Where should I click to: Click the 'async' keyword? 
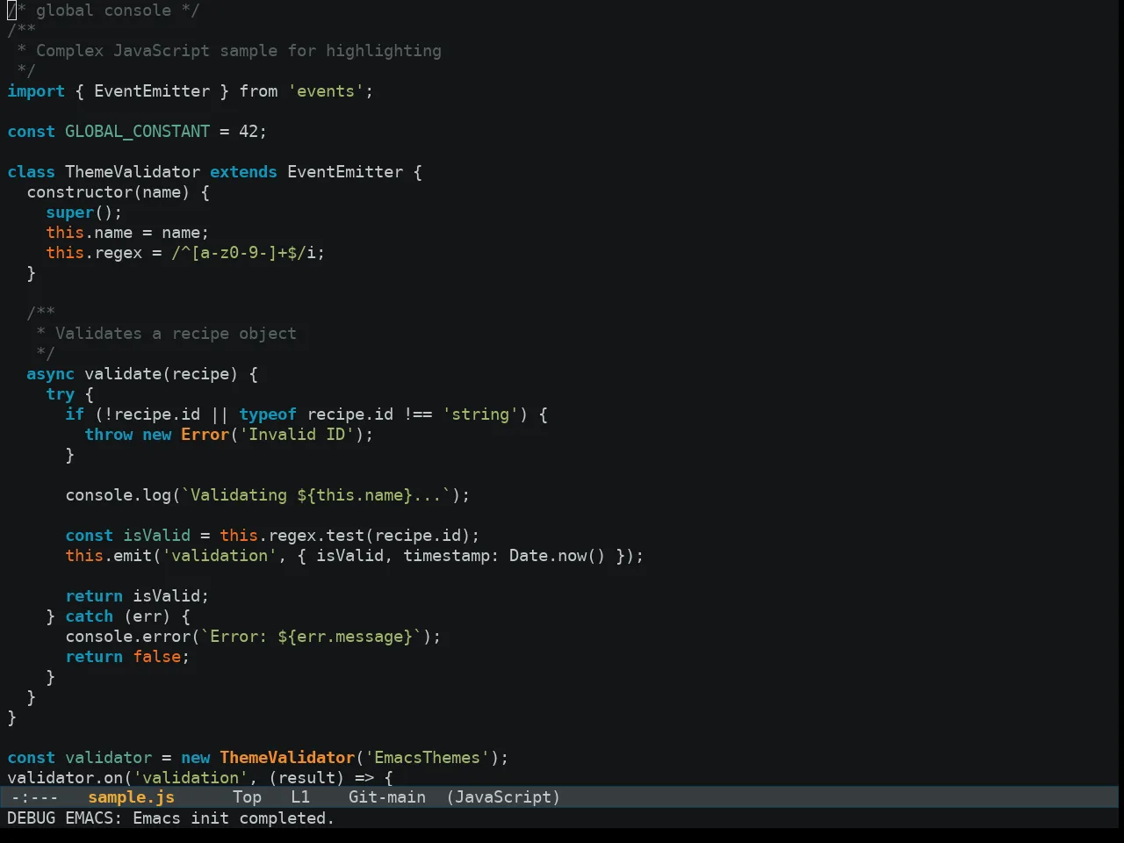click(51, 374)
